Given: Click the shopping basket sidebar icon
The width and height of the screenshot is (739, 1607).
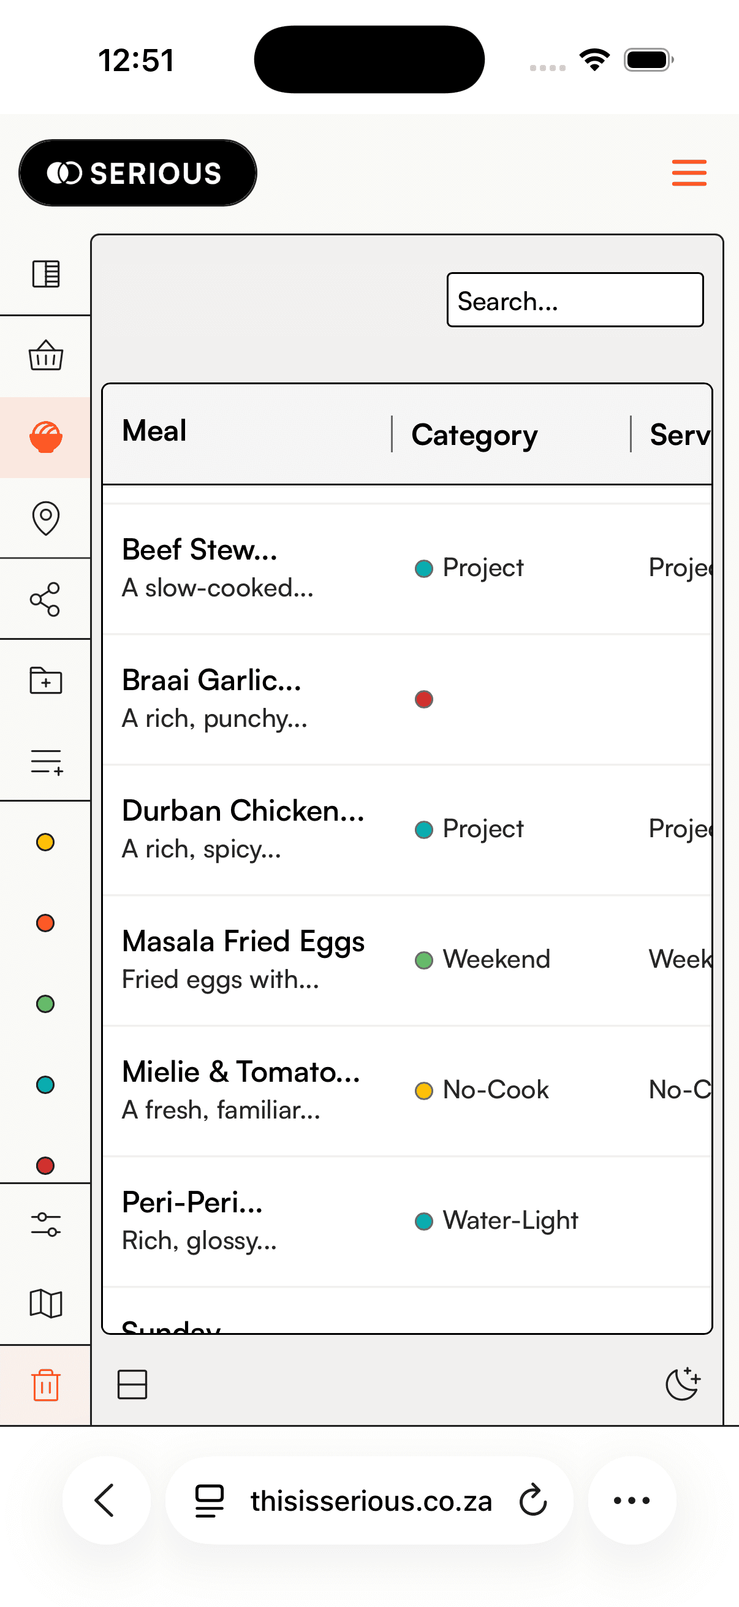Looking at the screenshot, I should tap(45, 355).
